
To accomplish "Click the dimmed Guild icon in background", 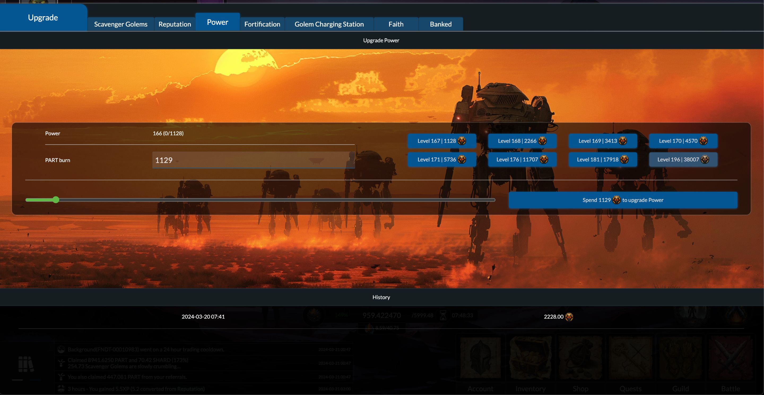I will 680,358.
